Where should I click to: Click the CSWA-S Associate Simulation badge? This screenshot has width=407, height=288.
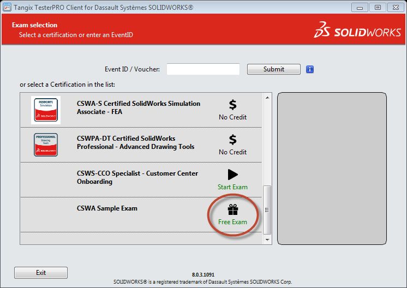pos(46,110)
